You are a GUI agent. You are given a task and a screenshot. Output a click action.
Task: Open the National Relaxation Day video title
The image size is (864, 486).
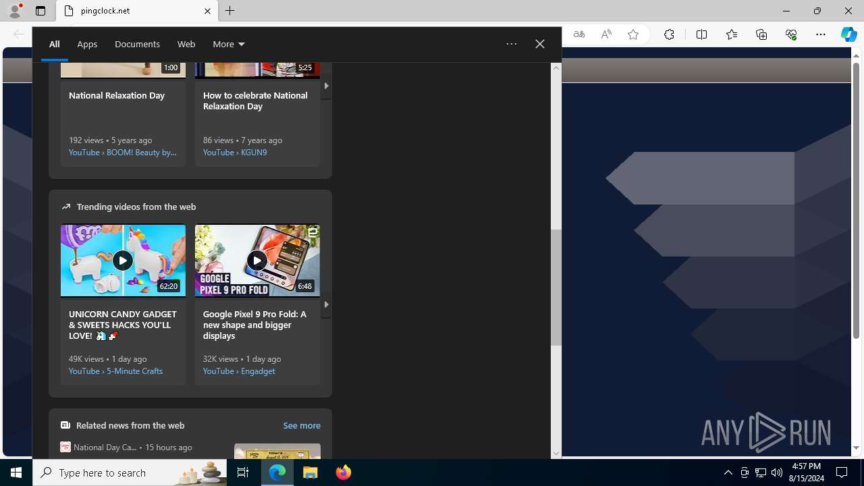[117, 95]
